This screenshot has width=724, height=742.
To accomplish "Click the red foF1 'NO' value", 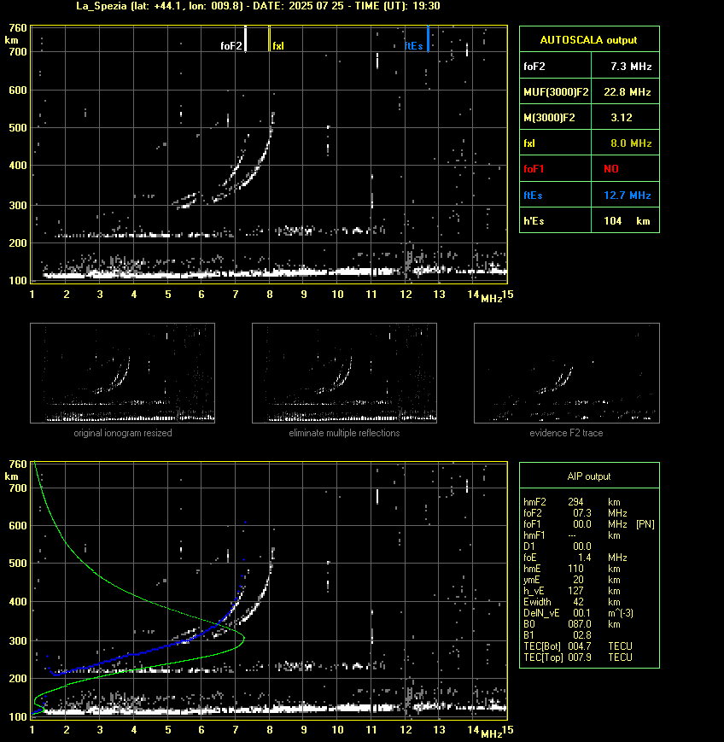I will (x=611, y=169).
